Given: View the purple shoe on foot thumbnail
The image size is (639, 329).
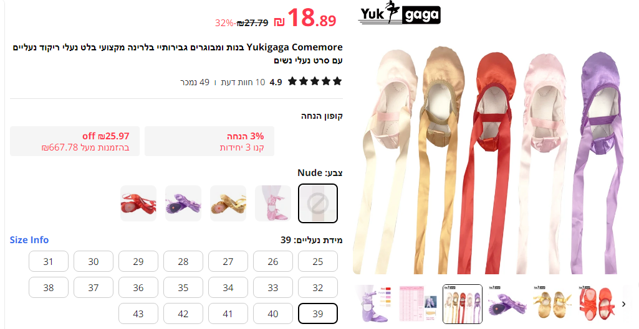Looking at the screenshot, I should (x=372, y=304).
